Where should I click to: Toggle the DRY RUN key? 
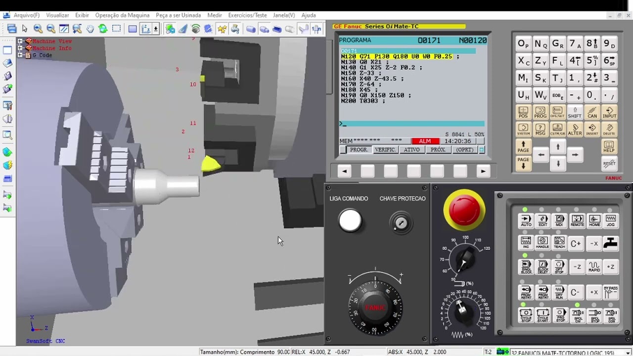[x=559, y=292]
